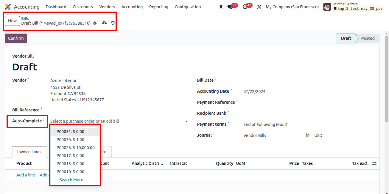
Task: Click the Posted status stage
Action: (368, 38)
